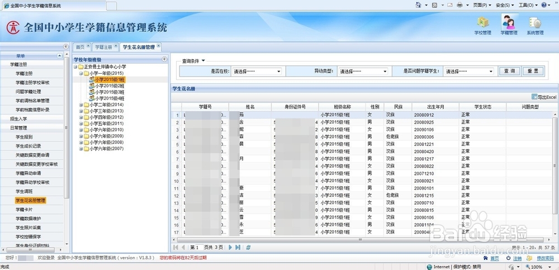Sort by the 出生年月 column header

pyautogui.click(x=435, y=107)
